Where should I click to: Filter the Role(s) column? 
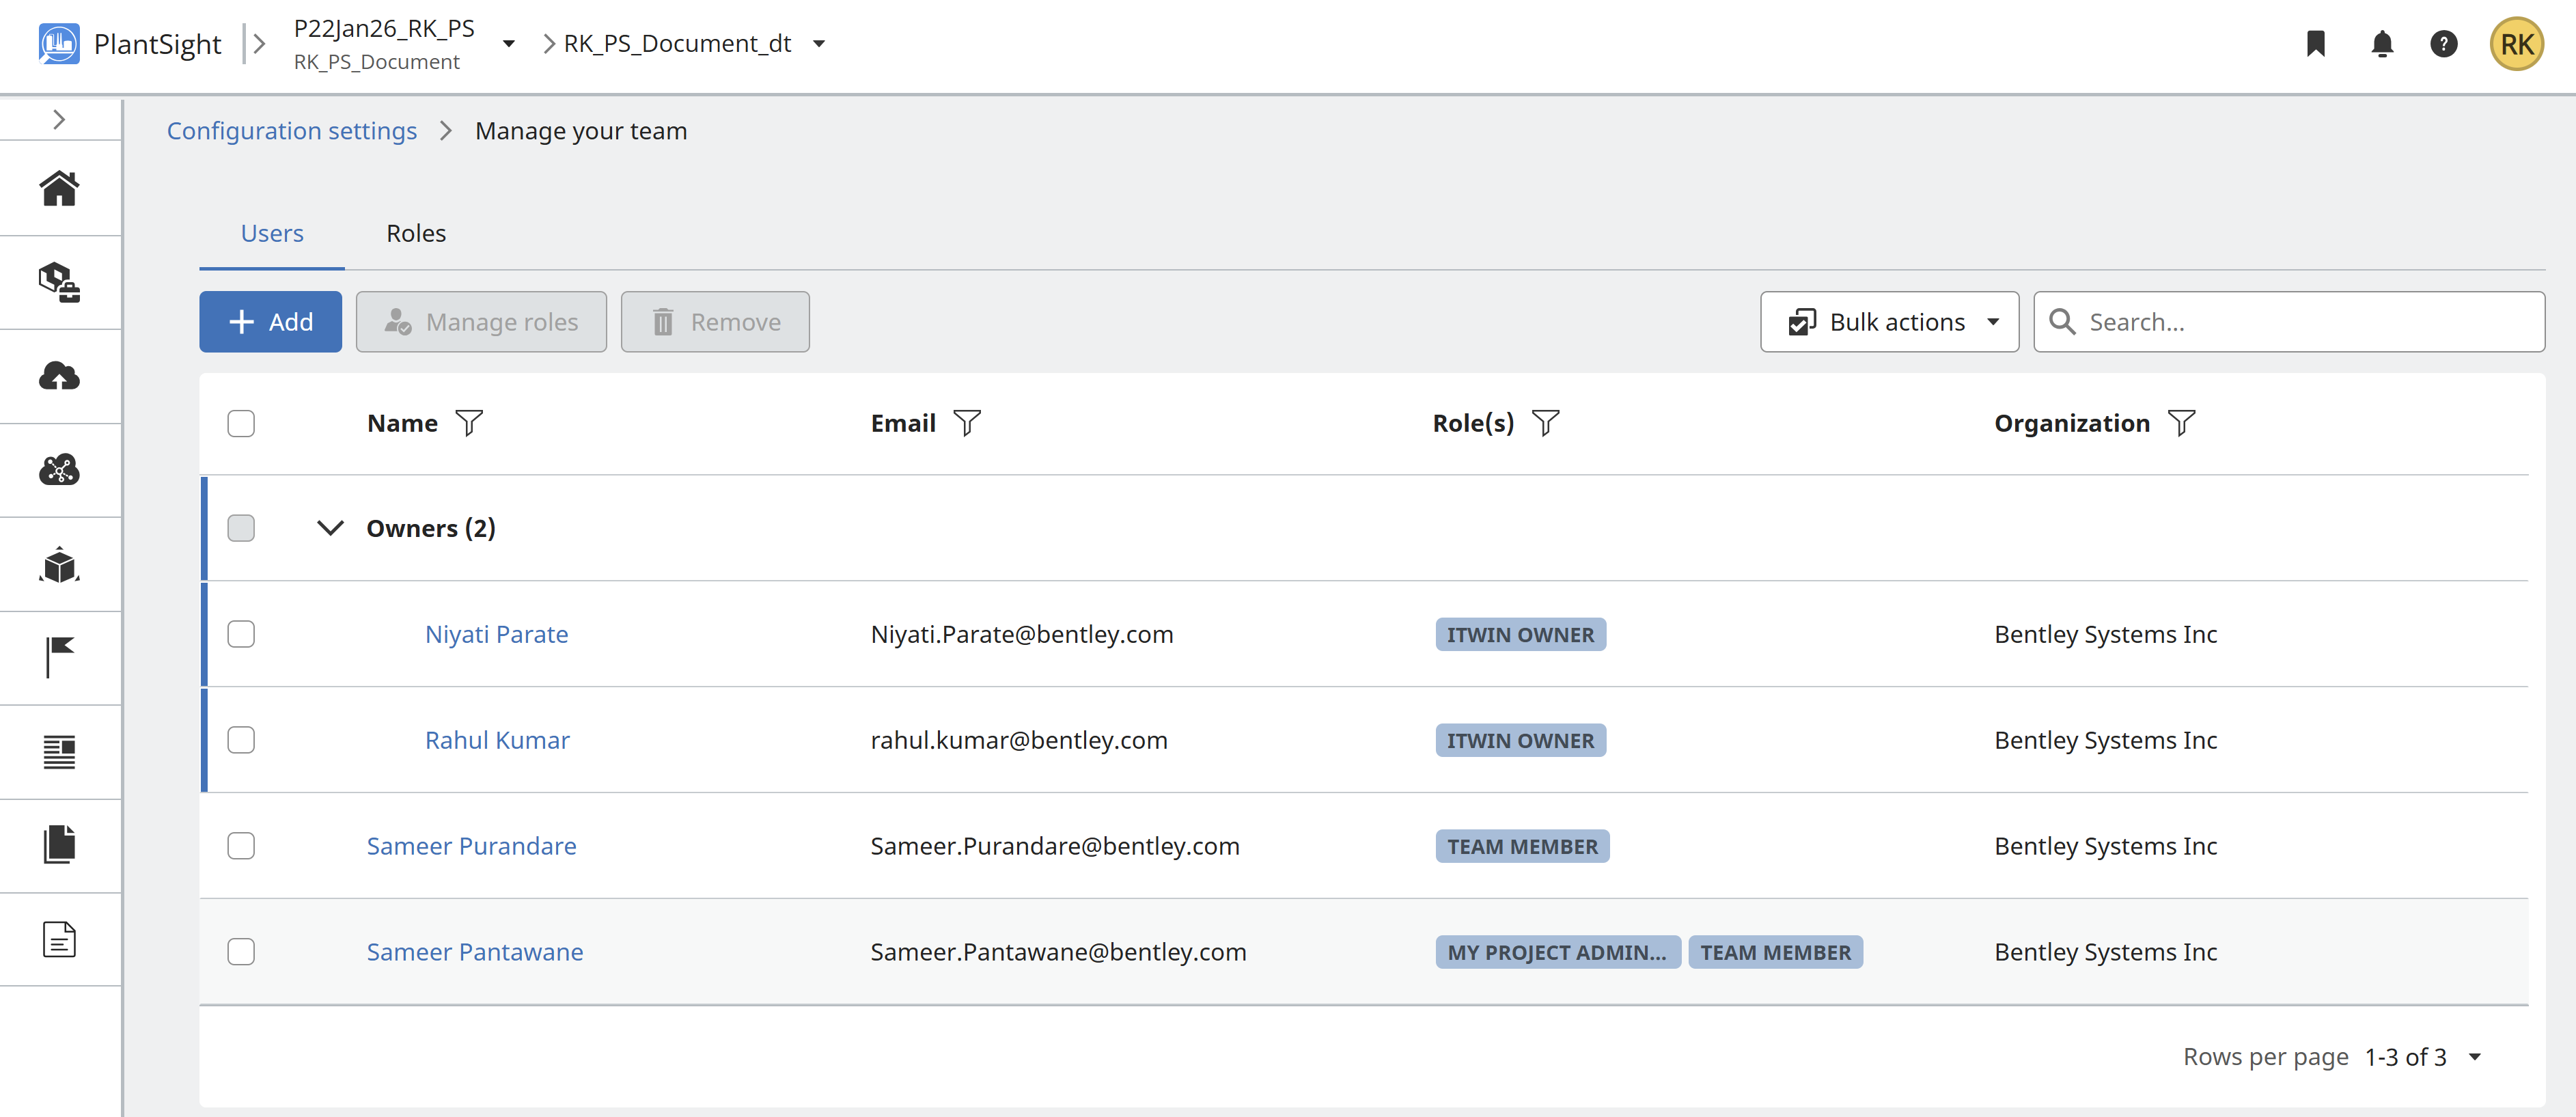(x=1545, y=423)
